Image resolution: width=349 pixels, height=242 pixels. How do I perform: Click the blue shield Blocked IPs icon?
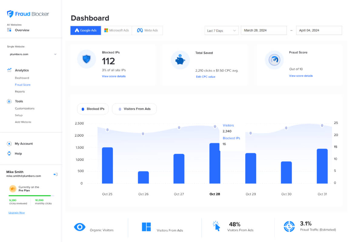86,59
